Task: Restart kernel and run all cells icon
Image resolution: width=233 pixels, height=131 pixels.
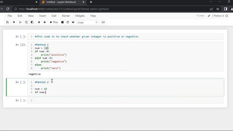Action: 73,22
